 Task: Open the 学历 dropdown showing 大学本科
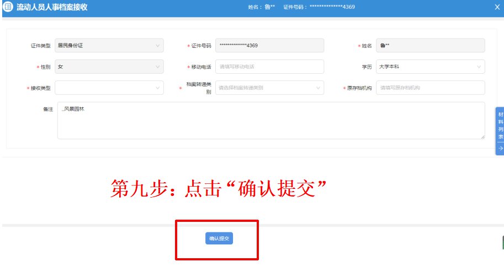[x=431, y=67]
